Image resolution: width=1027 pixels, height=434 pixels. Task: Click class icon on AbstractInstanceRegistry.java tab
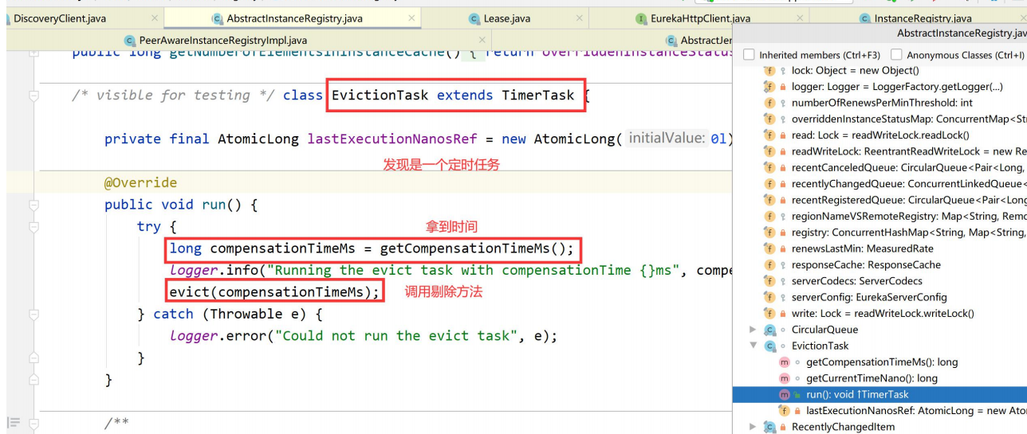tap(217, 18)
